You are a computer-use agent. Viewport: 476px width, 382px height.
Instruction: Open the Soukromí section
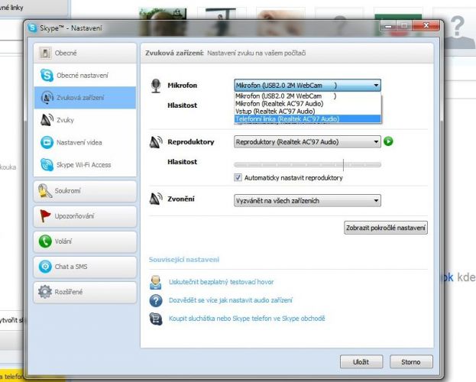85,191
